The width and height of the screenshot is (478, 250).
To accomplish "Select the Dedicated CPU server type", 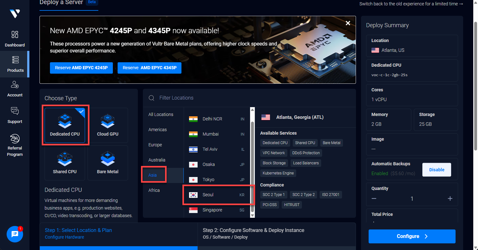I will [65, 125].
